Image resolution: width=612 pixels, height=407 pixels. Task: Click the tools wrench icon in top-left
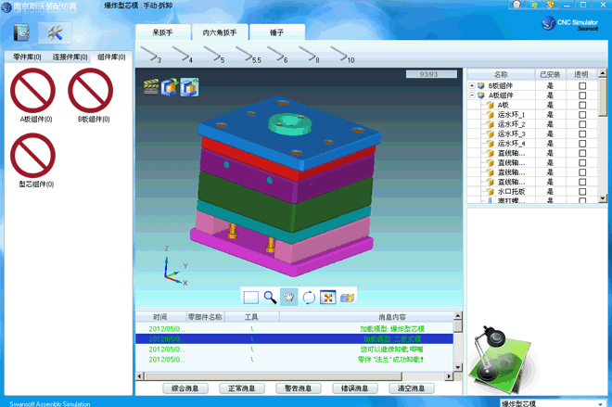click(x=54, y=33)
